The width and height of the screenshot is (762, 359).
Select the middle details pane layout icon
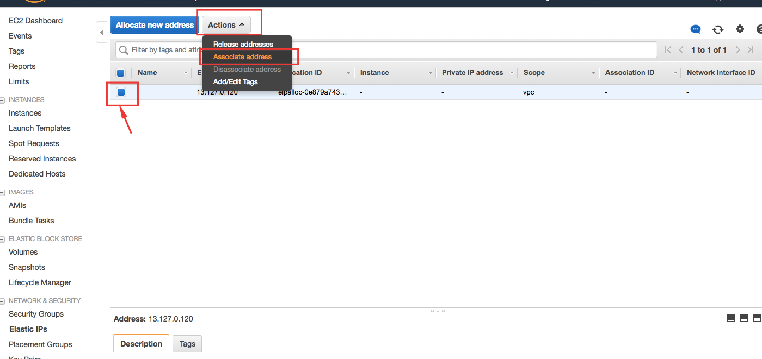click(x=744, y=318)
